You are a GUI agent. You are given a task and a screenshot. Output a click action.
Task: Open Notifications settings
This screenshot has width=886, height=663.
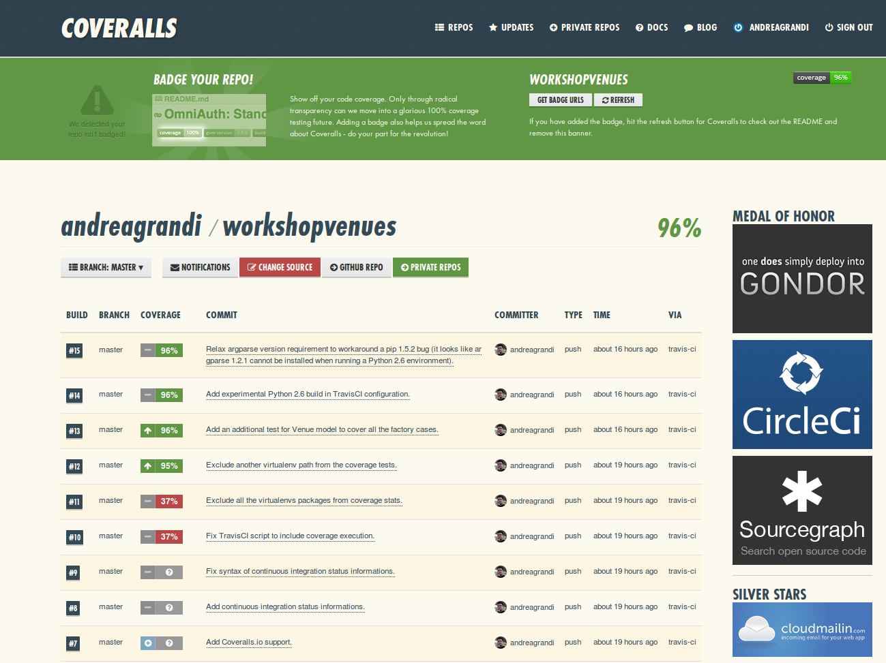tap(201, 268)
